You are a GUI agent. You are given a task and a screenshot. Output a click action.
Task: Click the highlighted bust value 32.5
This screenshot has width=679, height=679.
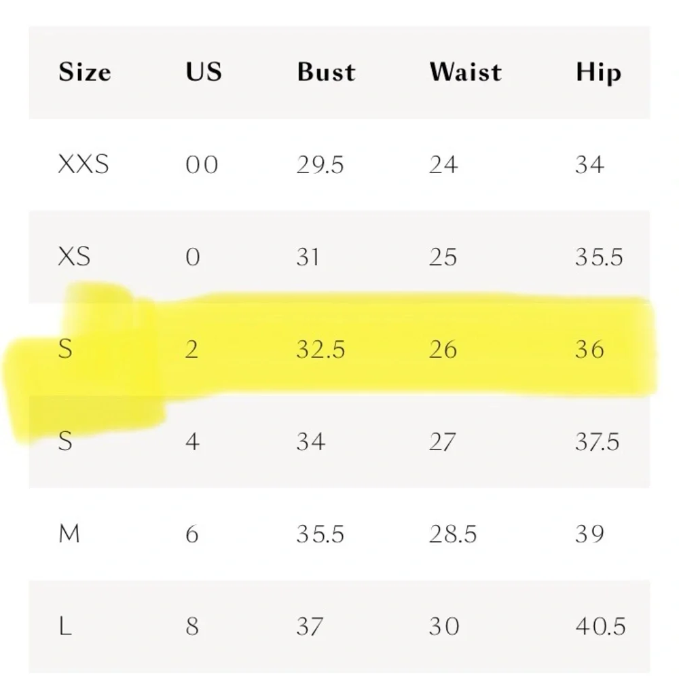point(321,350)
